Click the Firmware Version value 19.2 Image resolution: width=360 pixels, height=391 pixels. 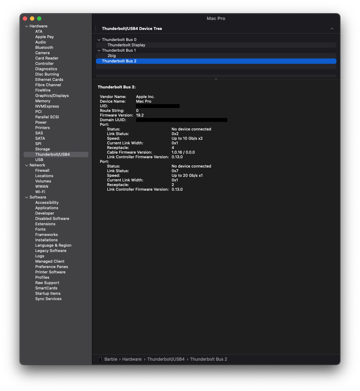point(140,115)
